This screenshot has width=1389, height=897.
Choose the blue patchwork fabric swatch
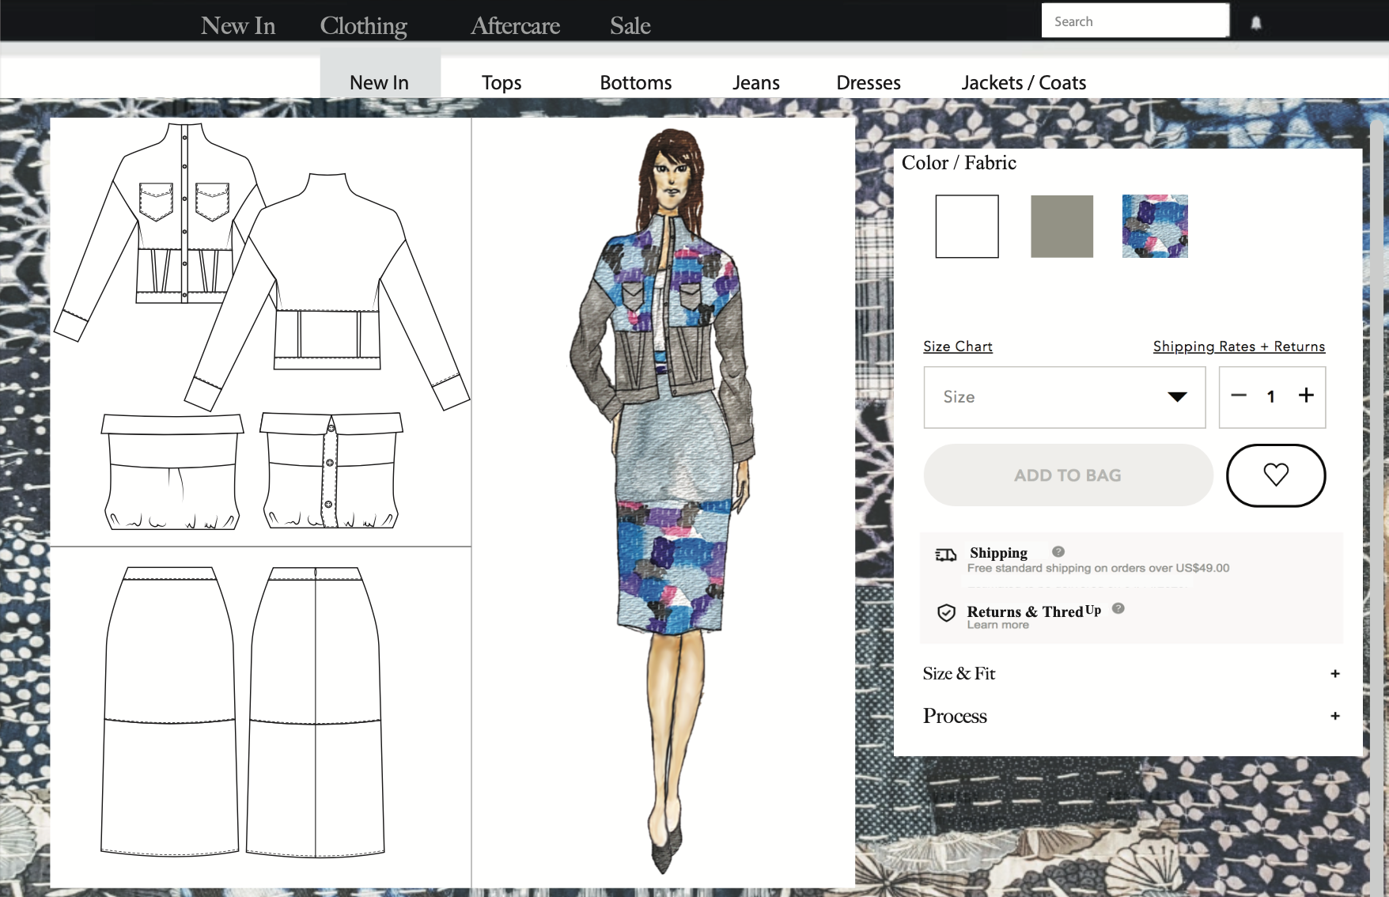[x=1155, y=226]
